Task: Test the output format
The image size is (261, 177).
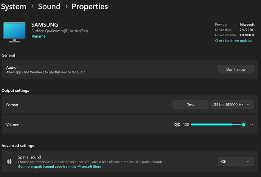Action: [x=190, y=105]
